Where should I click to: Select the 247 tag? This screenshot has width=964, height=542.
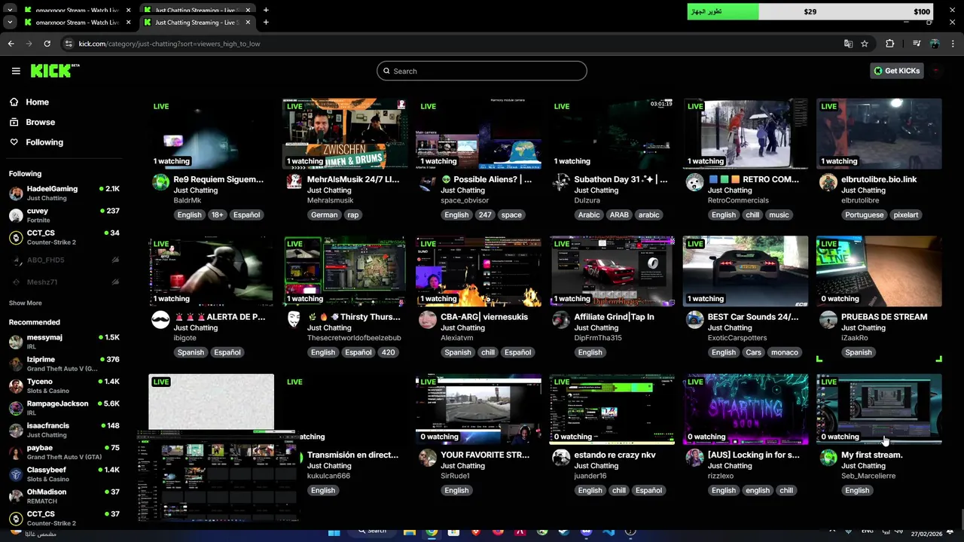484,215
